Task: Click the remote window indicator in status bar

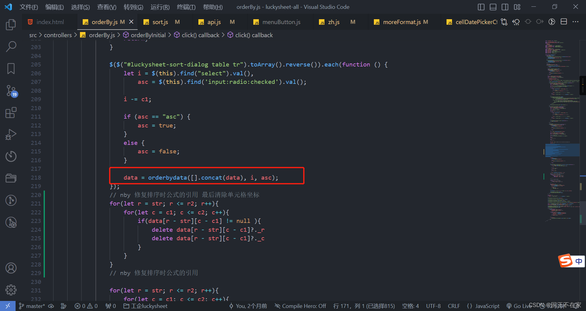Action: 8,306
